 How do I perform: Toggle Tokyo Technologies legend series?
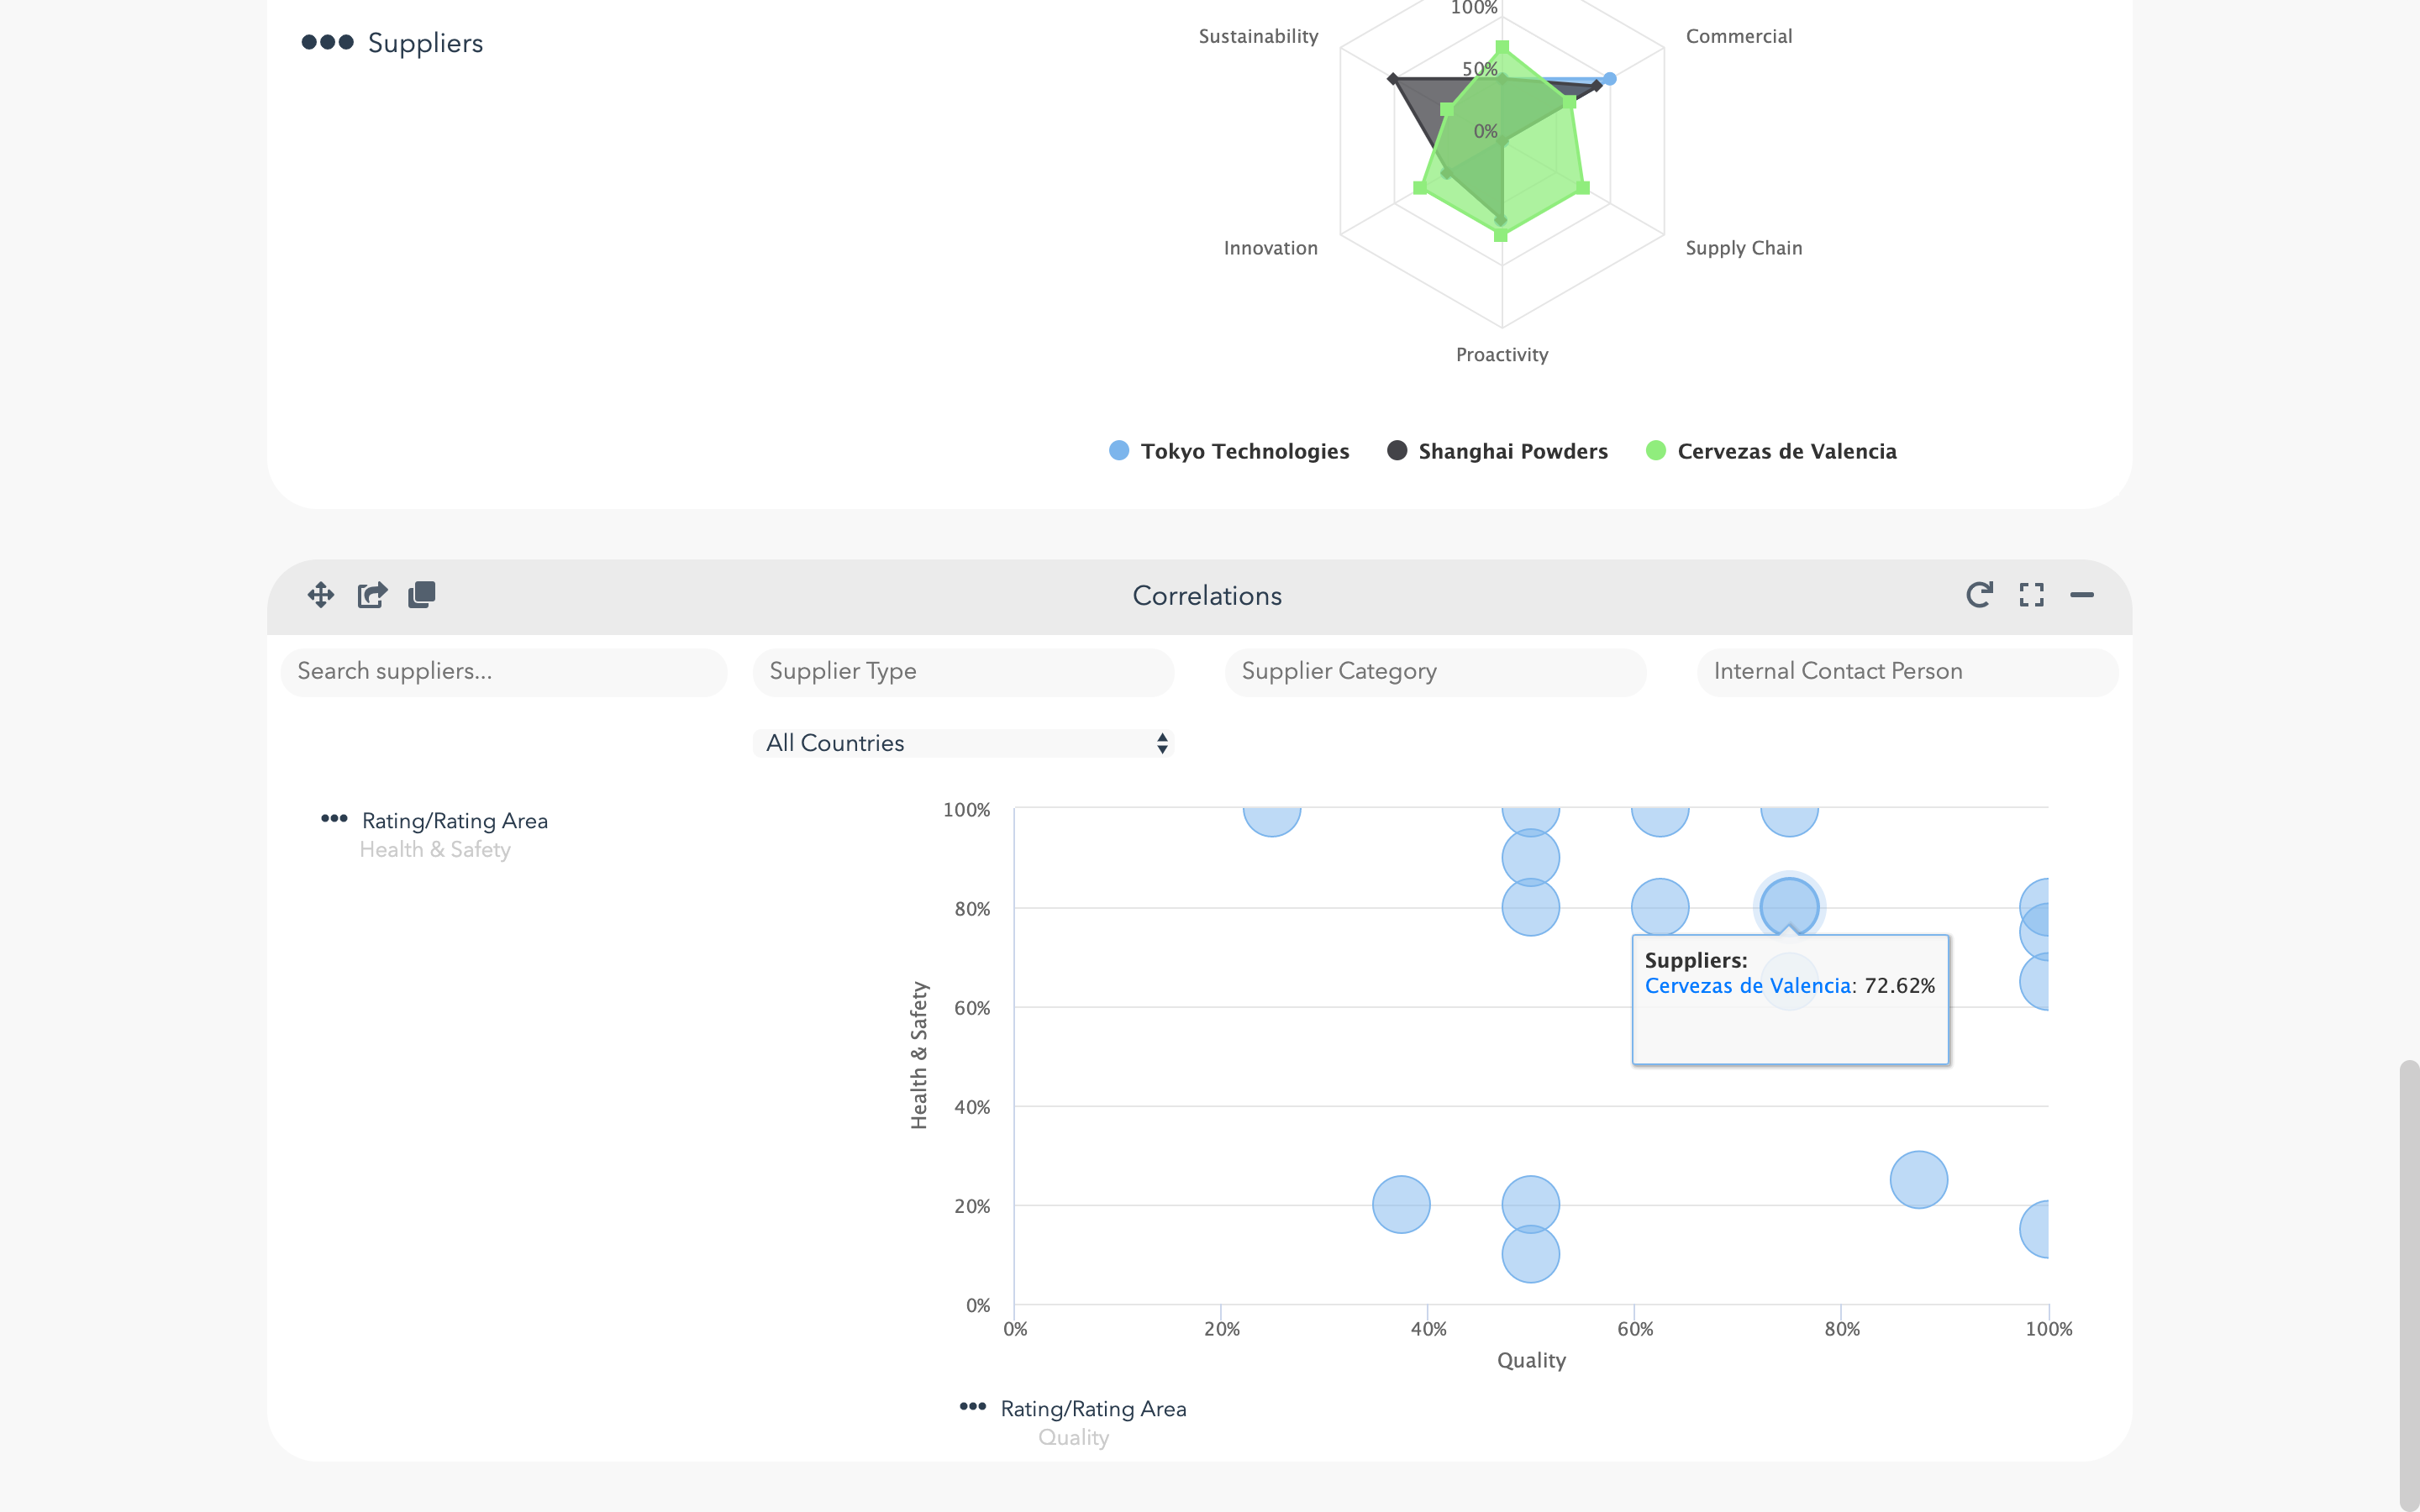tap(1244, 451)
